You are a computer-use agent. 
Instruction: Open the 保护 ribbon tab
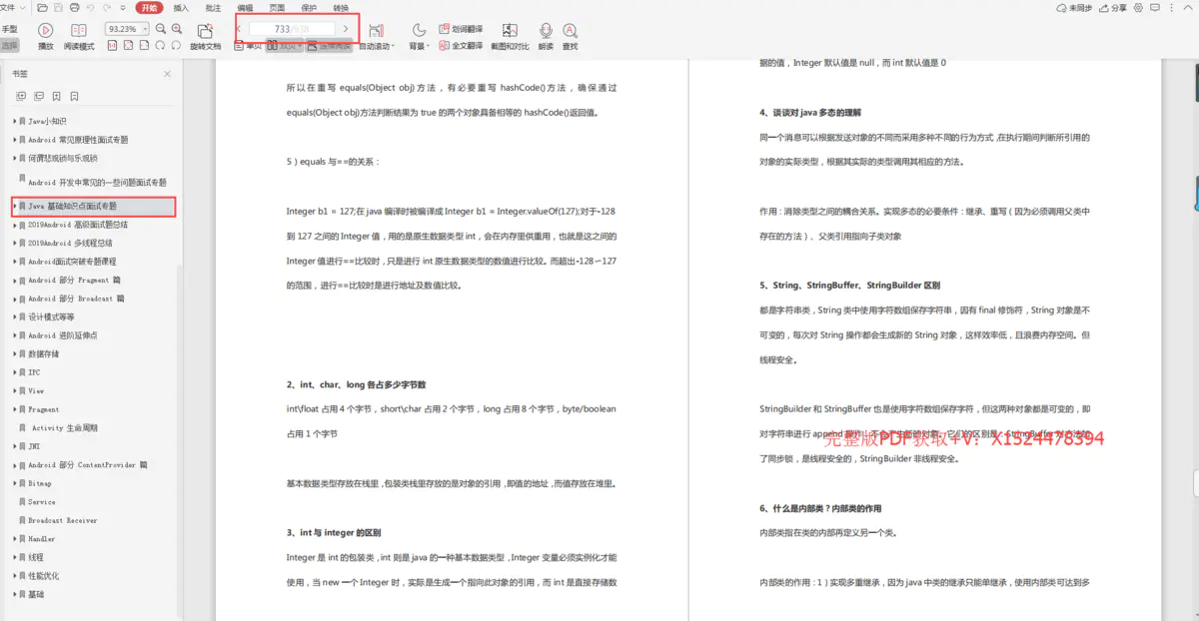[x=309, y=8]
